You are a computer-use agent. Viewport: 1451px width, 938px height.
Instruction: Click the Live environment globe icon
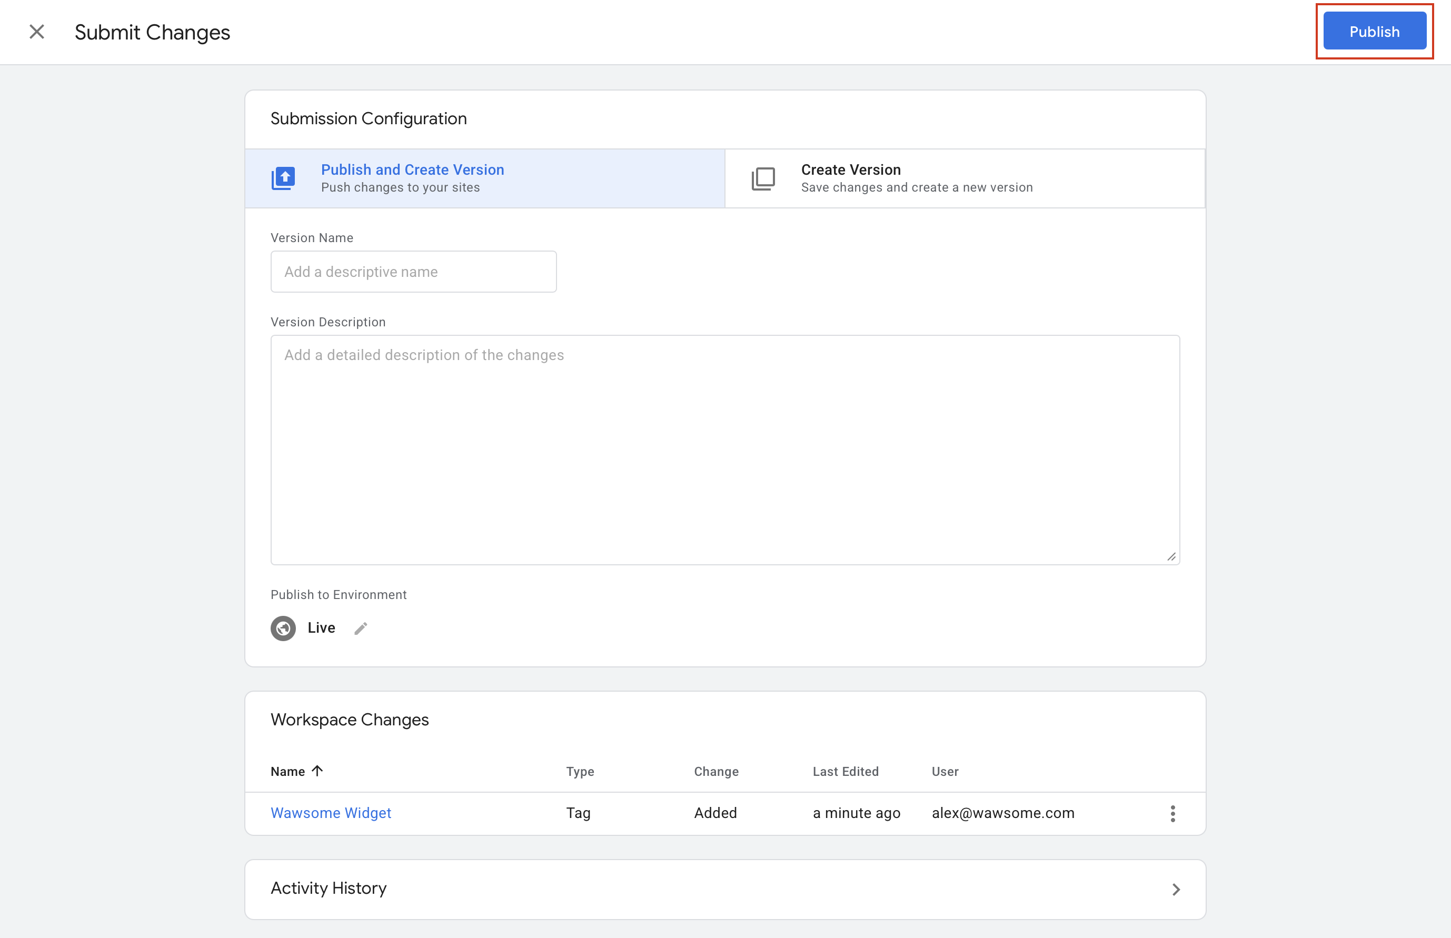pos(283,628)
